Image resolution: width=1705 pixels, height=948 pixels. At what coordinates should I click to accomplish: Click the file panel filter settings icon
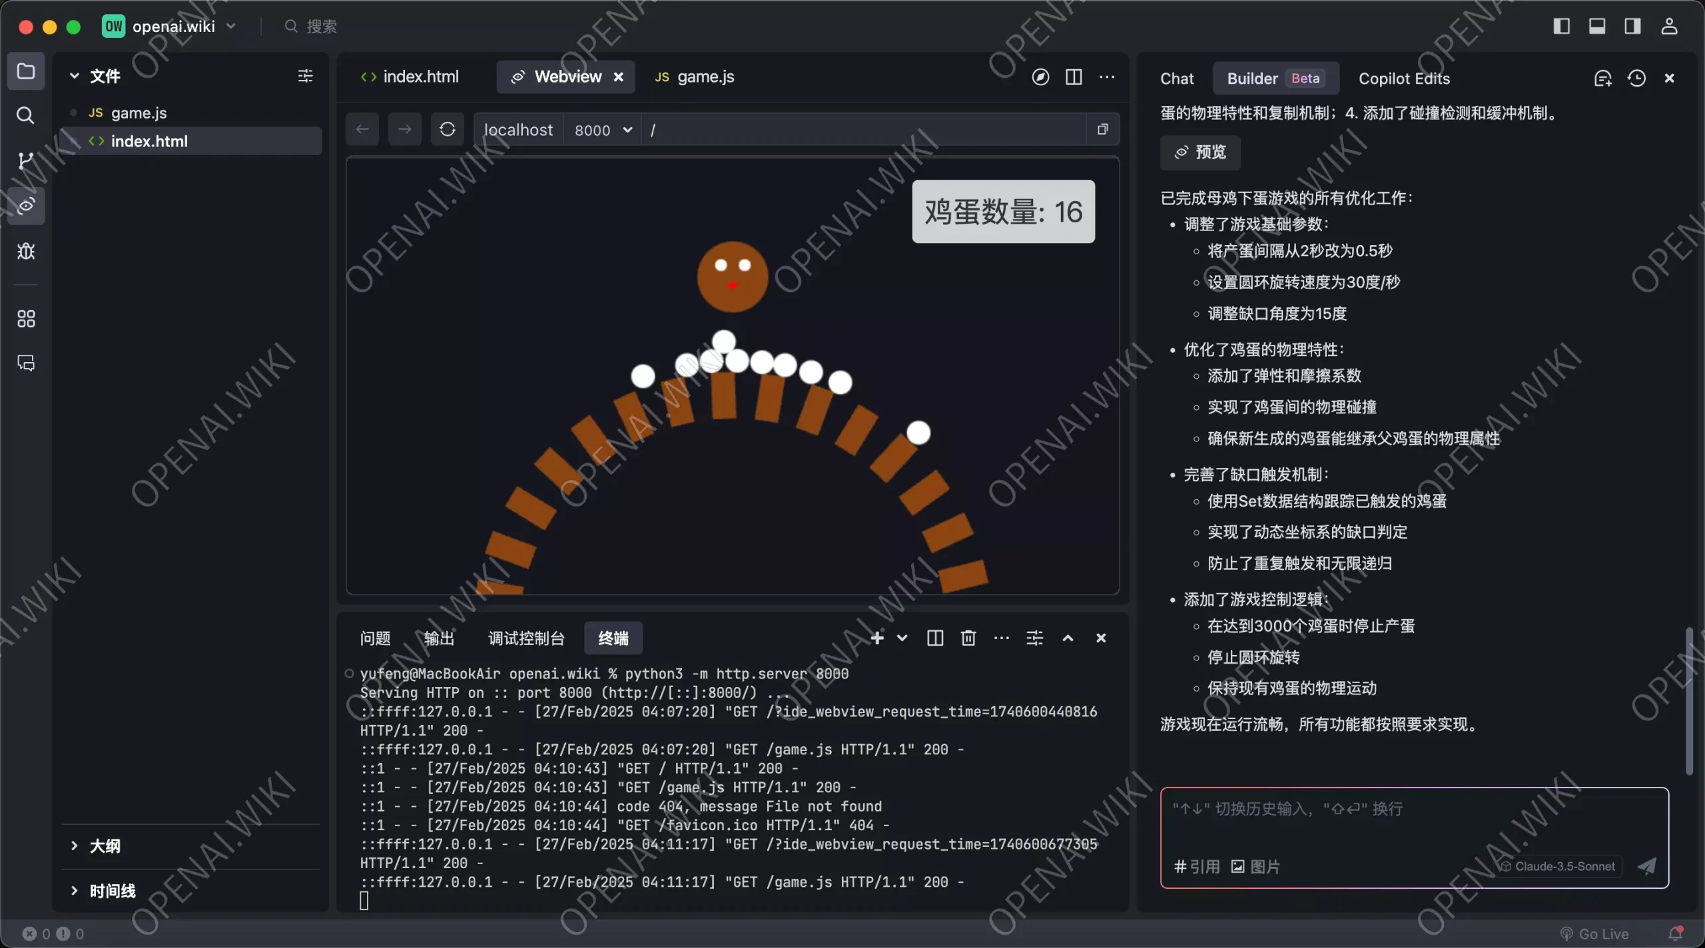(x=305, y=76)
